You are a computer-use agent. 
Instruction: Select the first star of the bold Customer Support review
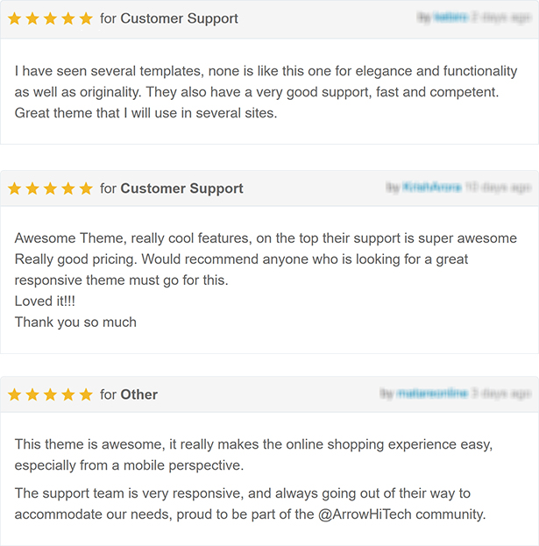pos(15,188)
